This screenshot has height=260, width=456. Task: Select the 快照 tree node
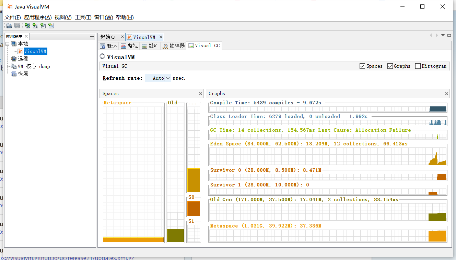click(x=23, y=74)
